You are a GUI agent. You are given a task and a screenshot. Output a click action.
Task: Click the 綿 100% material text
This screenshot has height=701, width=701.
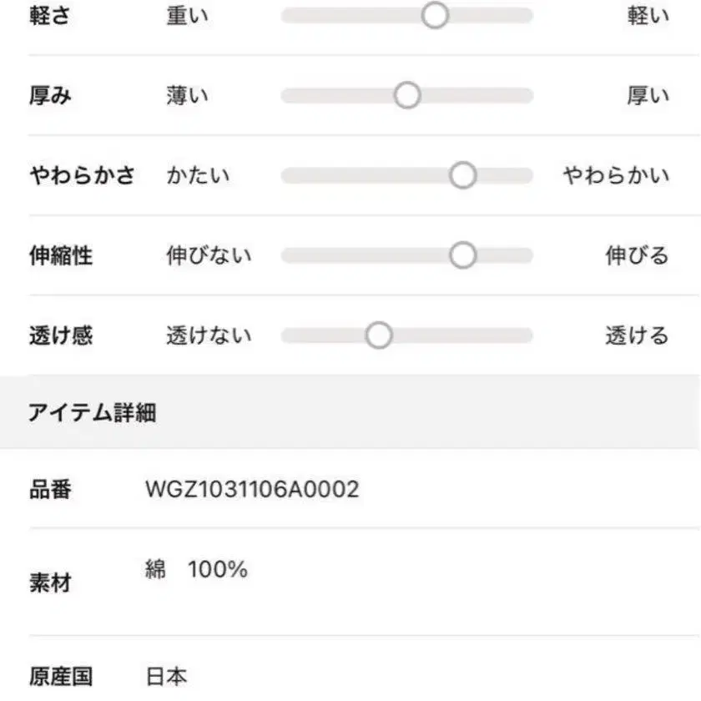197,571
